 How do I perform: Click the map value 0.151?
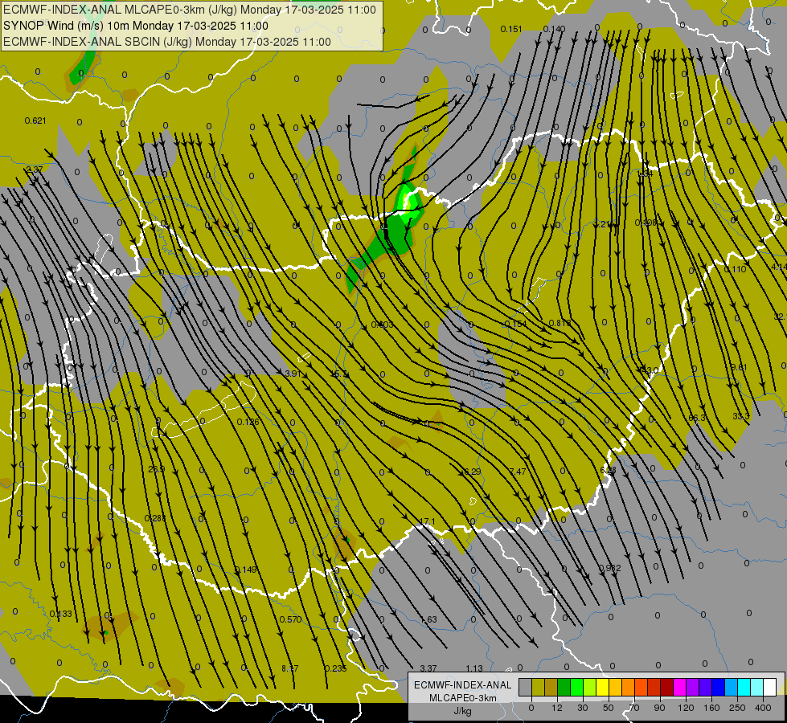click(x=511, y=29)
